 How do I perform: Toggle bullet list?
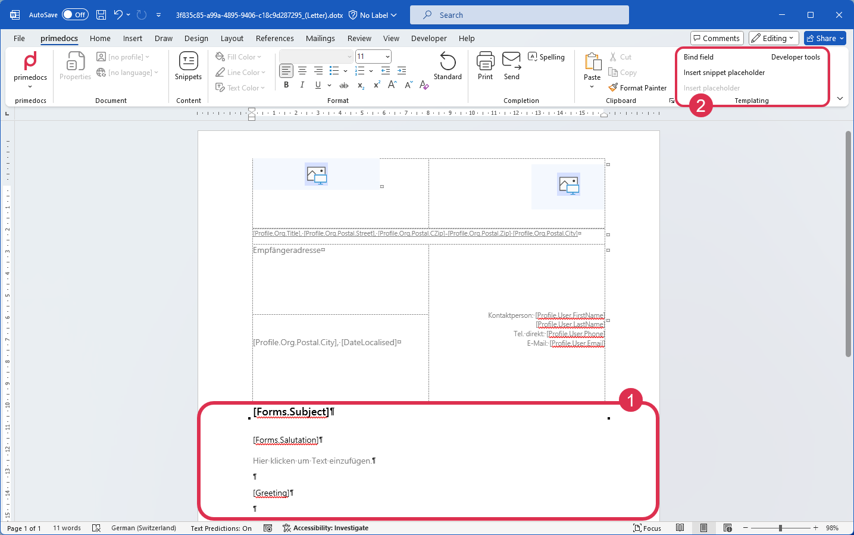[334, 71]
